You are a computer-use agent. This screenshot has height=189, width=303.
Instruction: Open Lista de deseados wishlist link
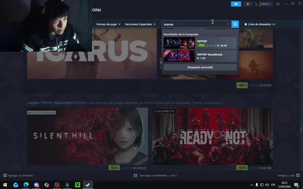coord(260,24)
